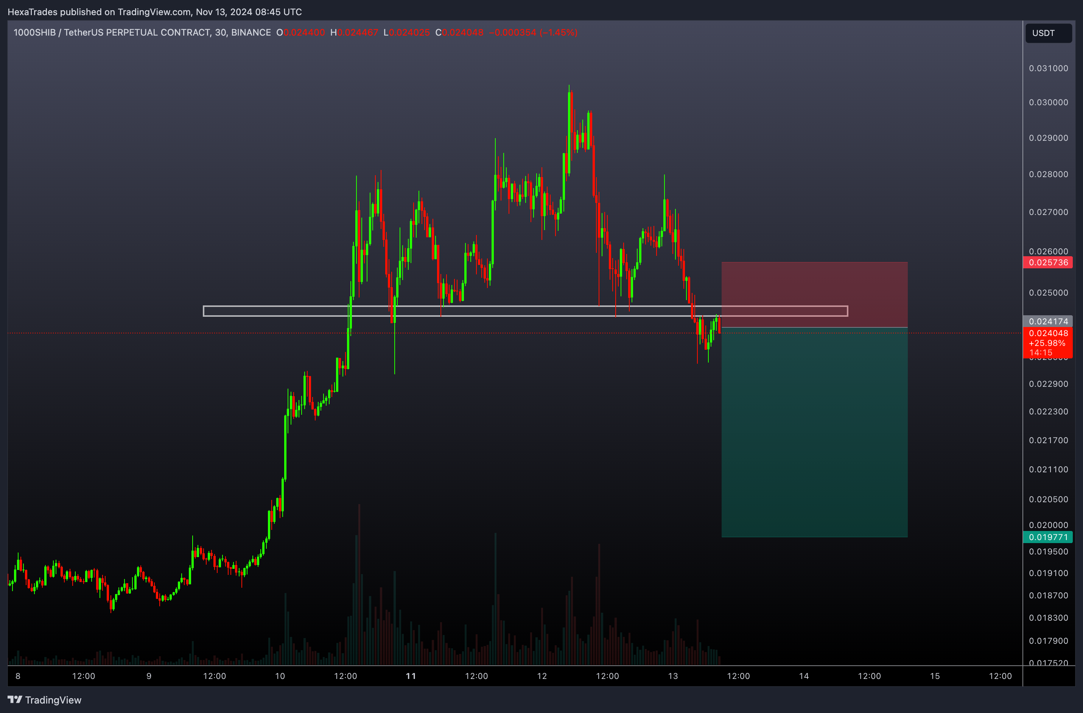The height and width of the screenshot is (713, 1083).
Task: Click the high value 0.024467
Action: (x=358, y=32)
